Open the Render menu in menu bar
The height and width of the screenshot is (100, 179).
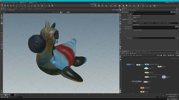[7, 2]
